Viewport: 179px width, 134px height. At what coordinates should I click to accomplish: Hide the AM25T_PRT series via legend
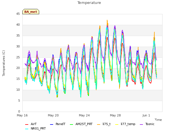point(84,124)
